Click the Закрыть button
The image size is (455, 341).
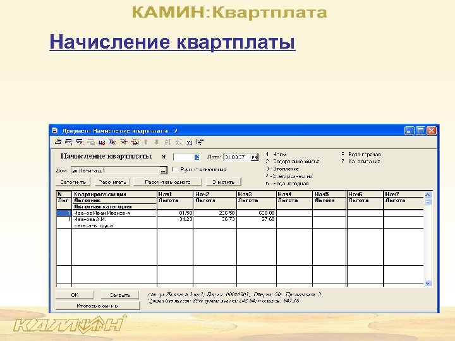tap(120, 295)
